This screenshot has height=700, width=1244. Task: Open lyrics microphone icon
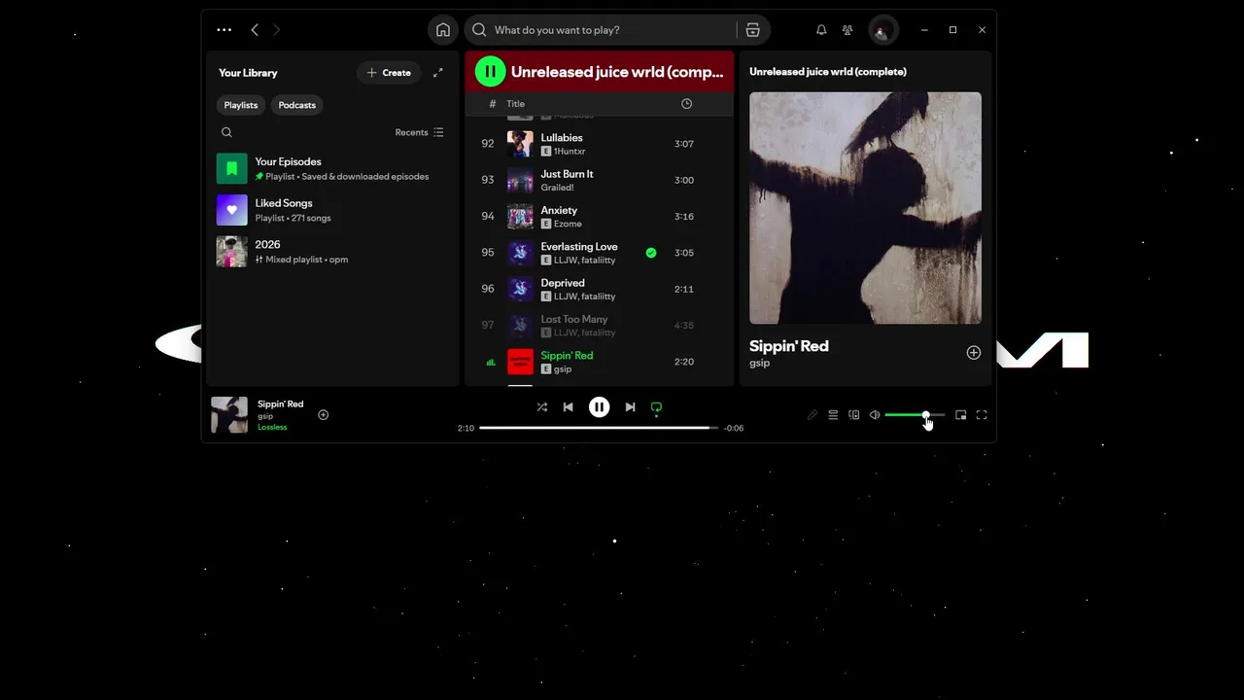coord(812,415)
